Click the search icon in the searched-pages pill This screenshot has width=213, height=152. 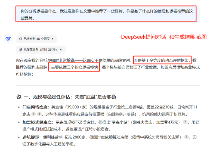coord(20,39)
